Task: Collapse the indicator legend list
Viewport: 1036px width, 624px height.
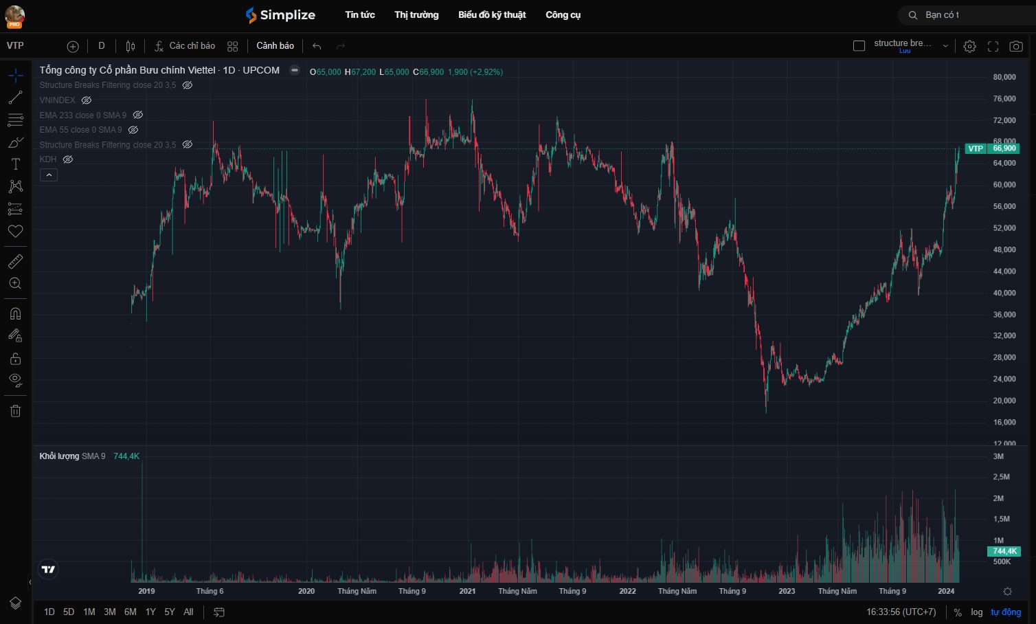Action: click(x=49, y=175)
